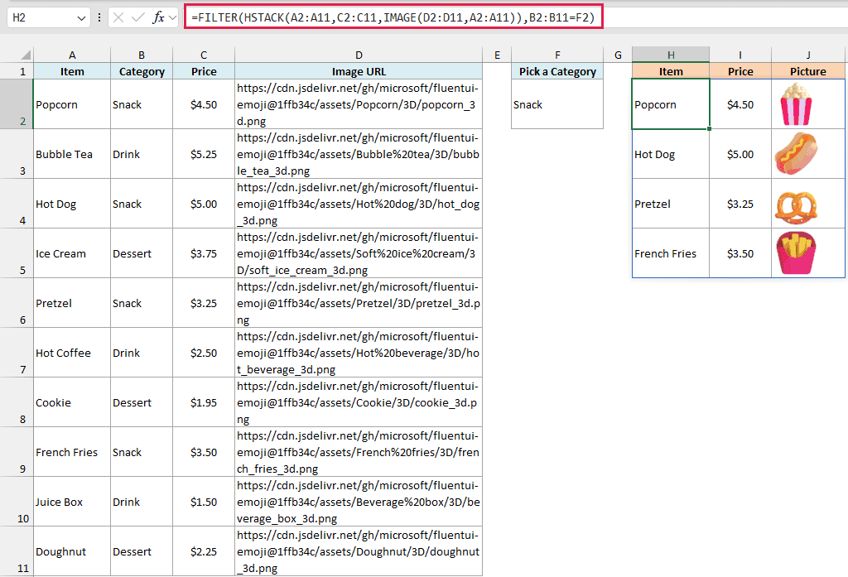Viewport: 848px width, 577px height.
Task: Select the 'Snack' cell under Pick a Category
Action: click(557, 104)
